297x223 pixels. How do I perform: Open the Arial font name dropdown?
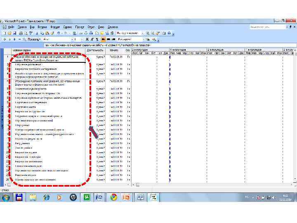pos(72,39)
